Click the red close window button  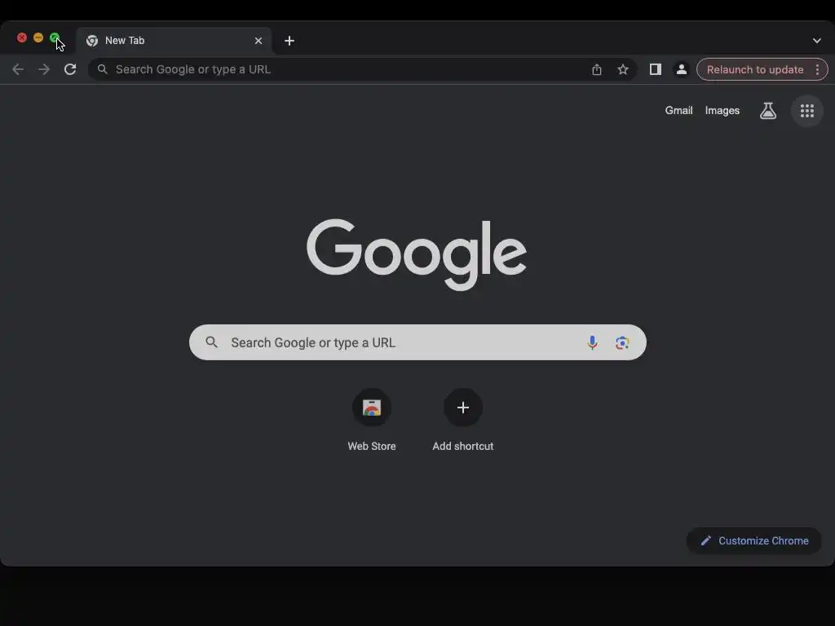coord(22,37)
